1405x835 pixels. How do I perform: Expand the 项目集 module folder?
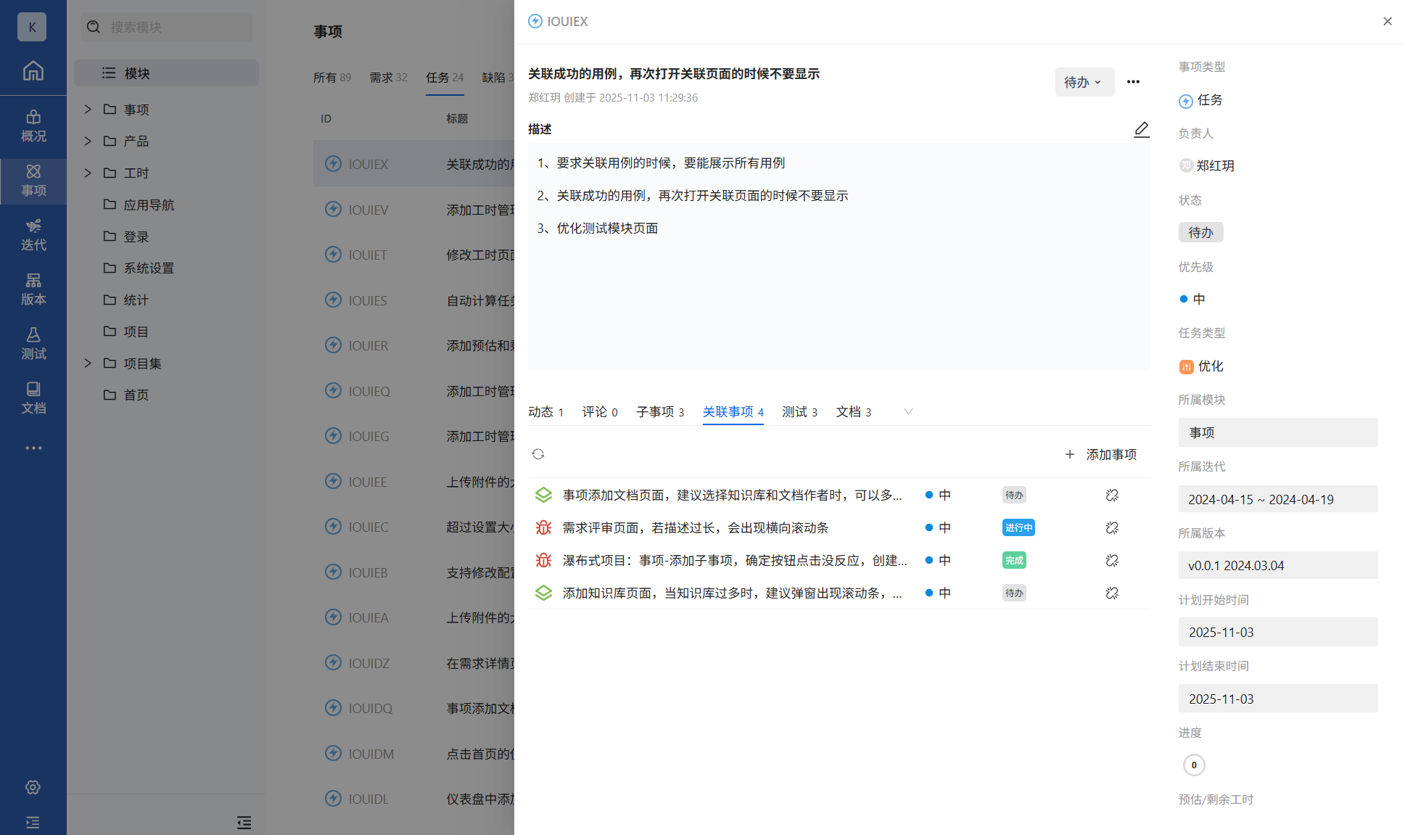[x=88, y=363]
